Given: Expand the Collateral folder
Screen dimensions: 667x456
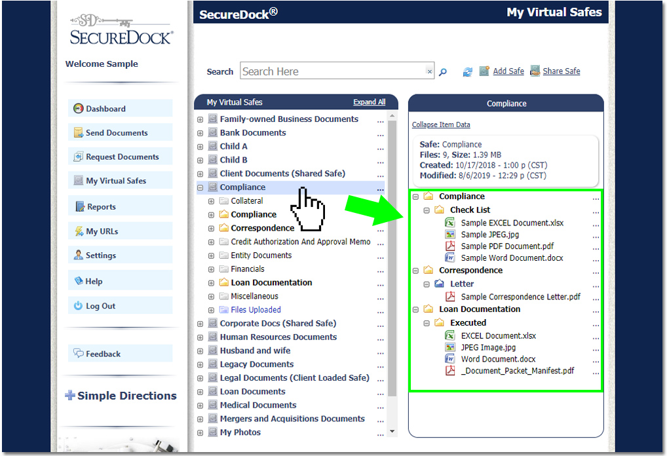Looking at the screenshot, I should point(211,201).
